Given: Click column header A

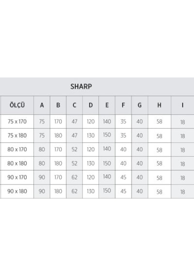Looking at the screenshot, I should coord(42,105).
